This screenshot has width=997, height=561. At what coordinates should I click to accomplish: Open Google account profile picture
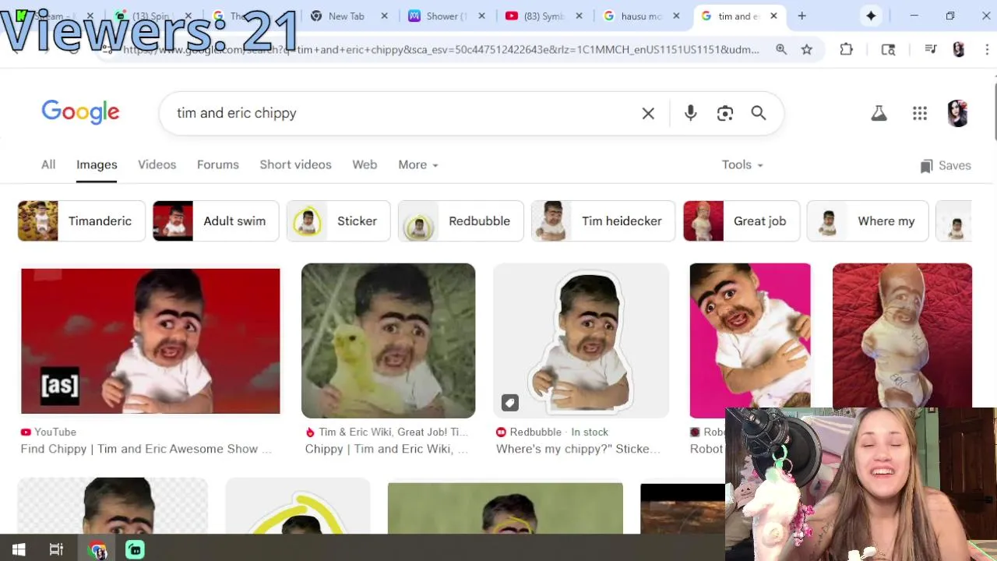click(x=957, y=113)
